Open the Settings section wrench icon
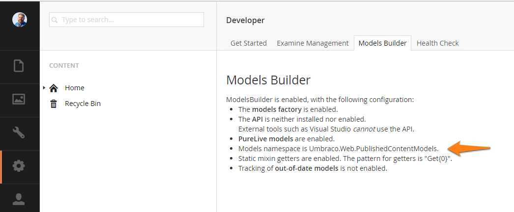Viewport: 514px width, 212px height. click(x=19, y=133)
